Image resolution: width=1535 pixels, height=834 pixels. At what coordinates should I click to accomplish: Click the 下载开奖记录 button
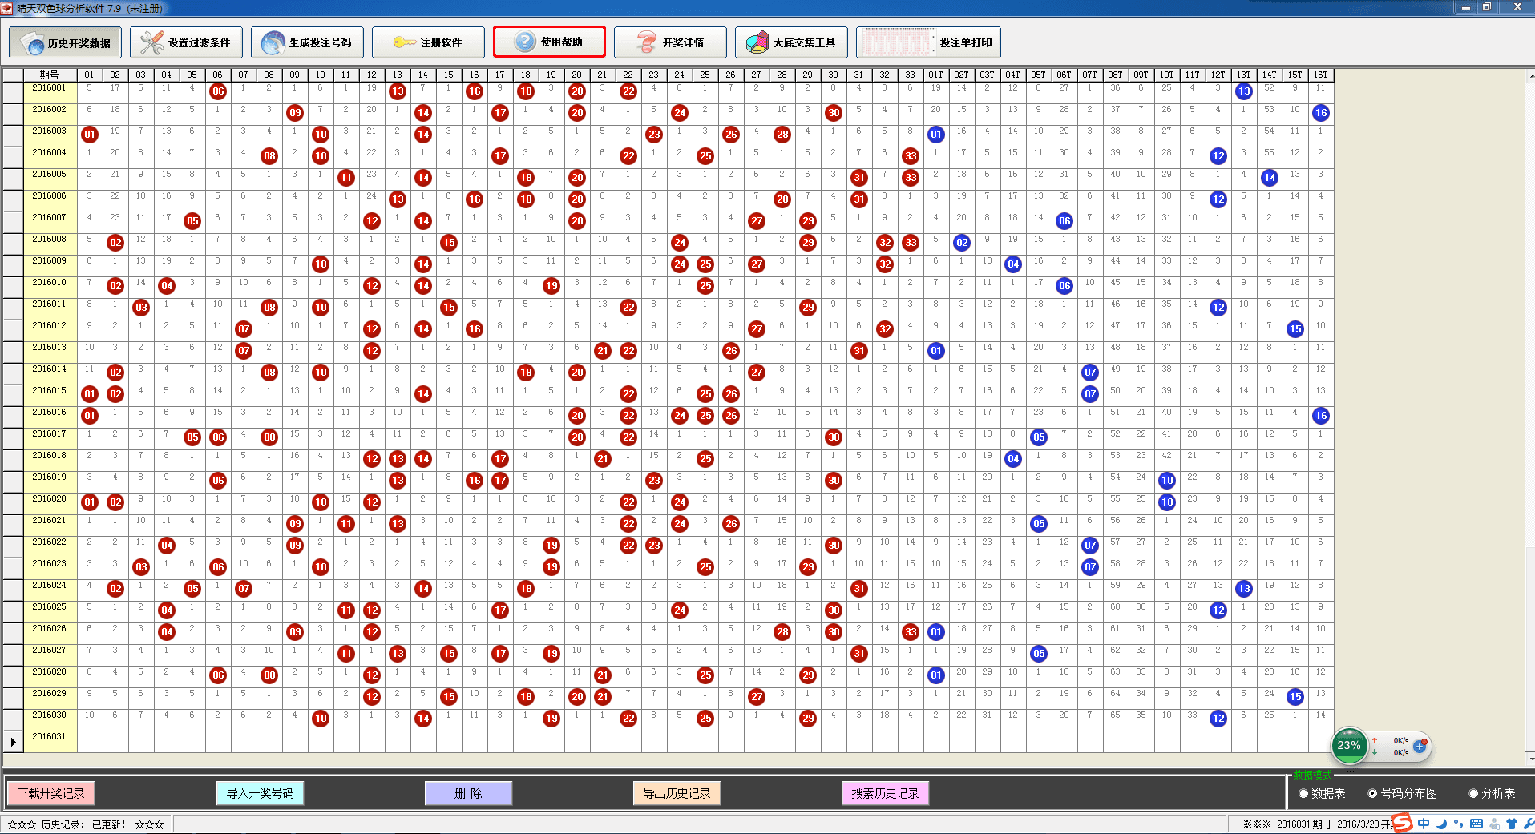pyautogui.click(x=51, y=793)
